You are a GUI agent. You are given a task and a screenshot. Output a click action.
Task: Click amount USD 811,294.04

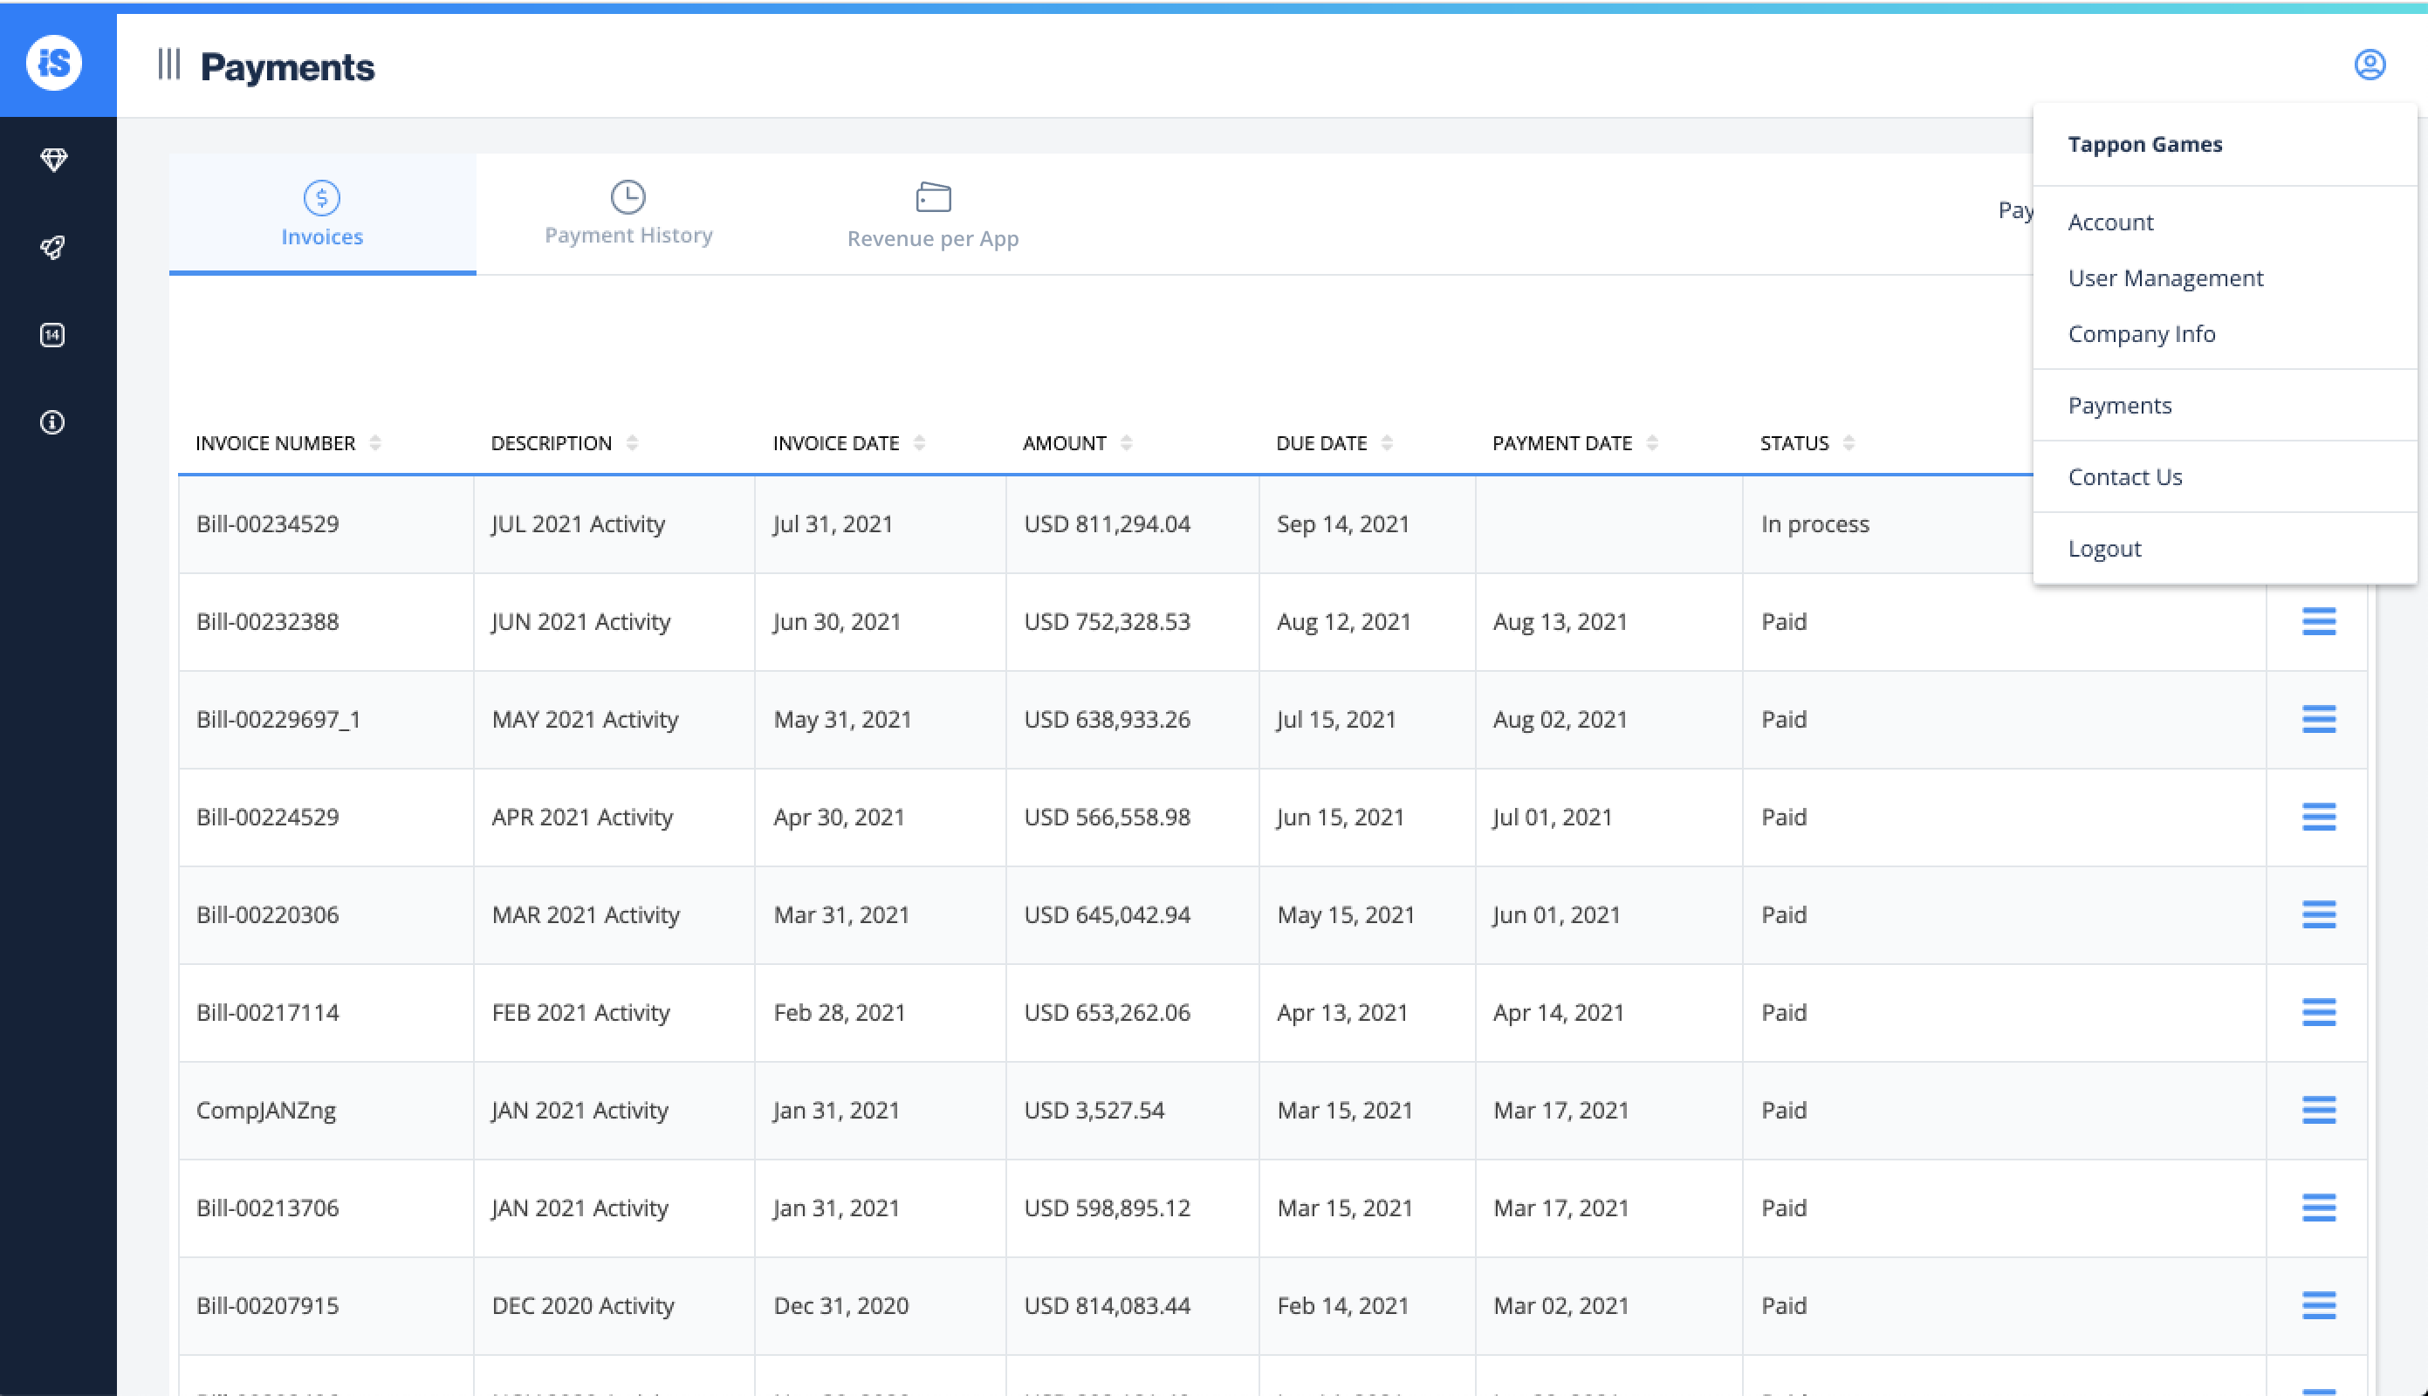point(1107,524)
